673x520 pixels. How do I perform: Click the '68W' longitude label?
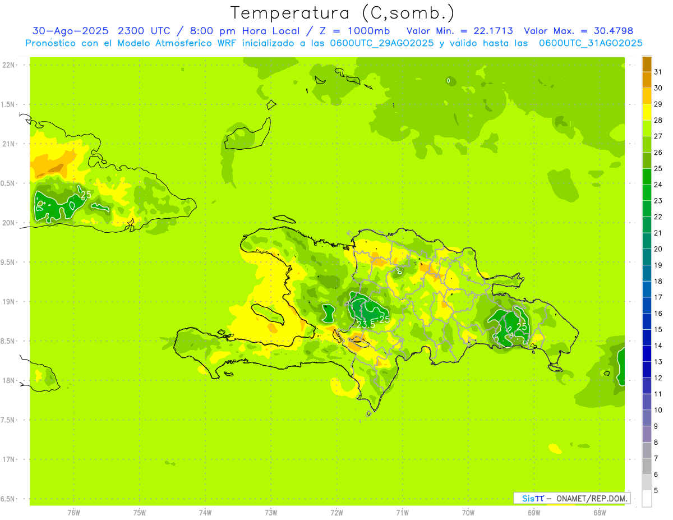click(x=600, y=513)
